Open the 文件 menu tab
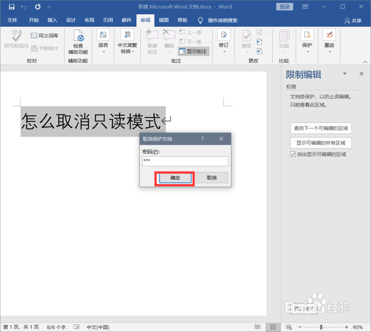This screenshot has width=371, height=332. click(12, 20)
